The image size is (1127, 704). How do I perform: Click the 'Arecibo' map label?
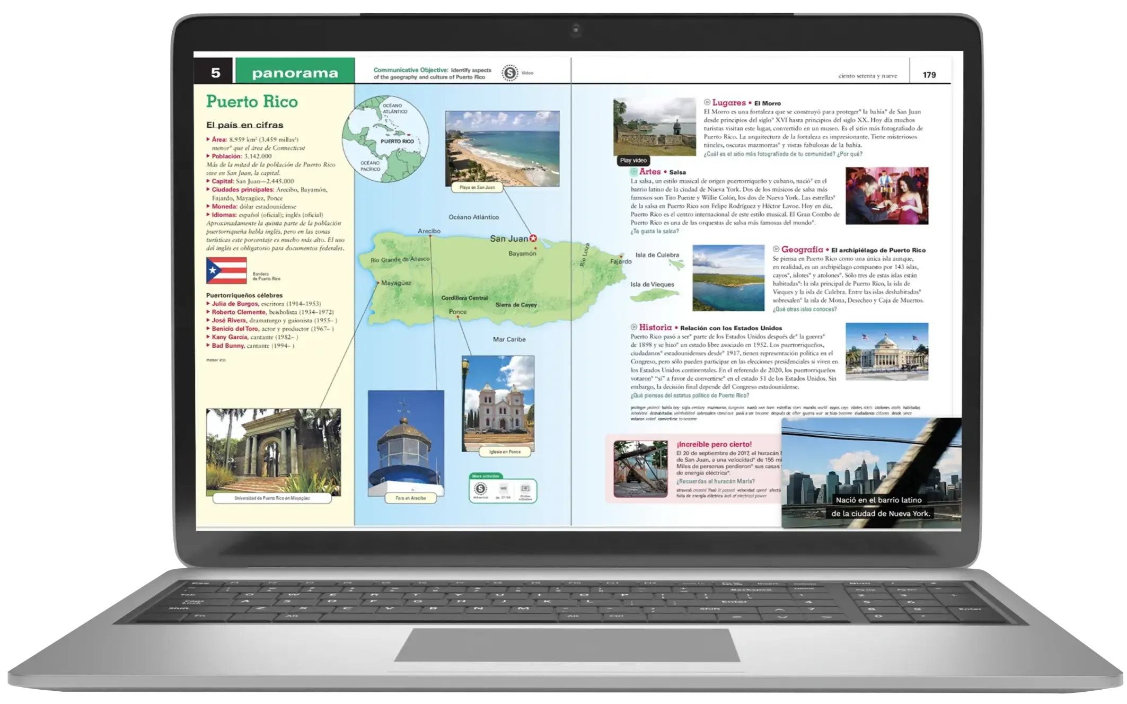pyautogui.click(x=429, y=231)
